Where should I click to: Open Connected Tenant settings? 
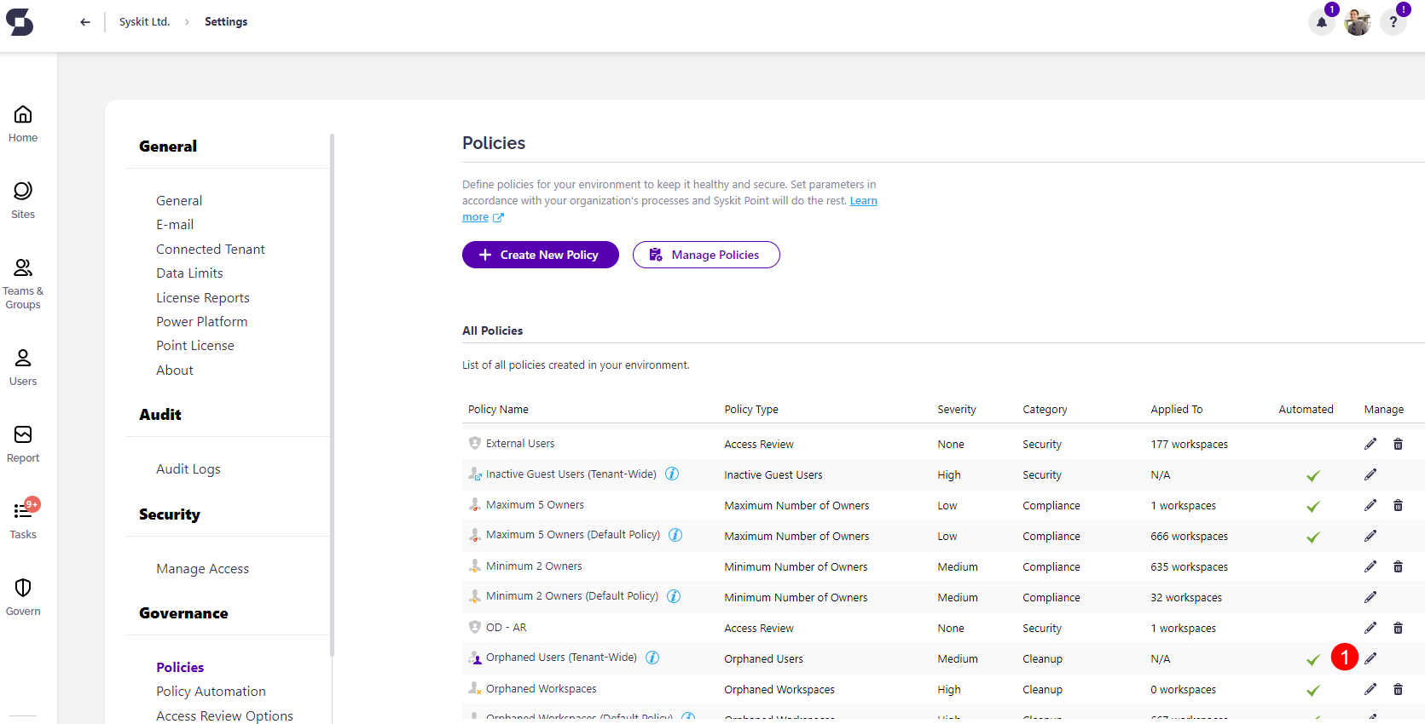click(x=211, y=250)
